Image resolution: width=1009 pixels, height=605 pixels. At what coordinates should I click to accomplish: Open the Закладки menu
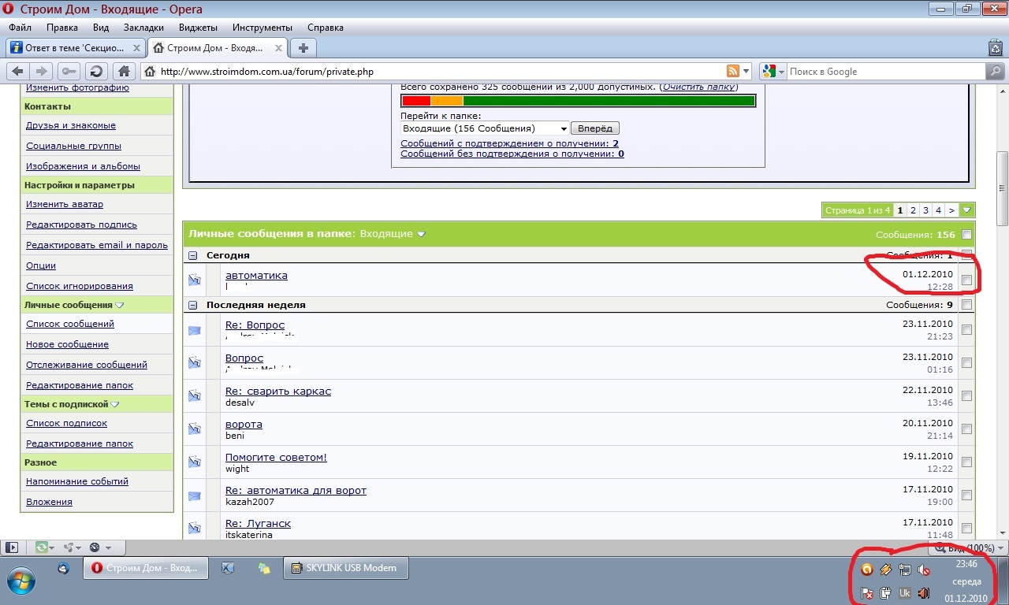pos(143,27)
